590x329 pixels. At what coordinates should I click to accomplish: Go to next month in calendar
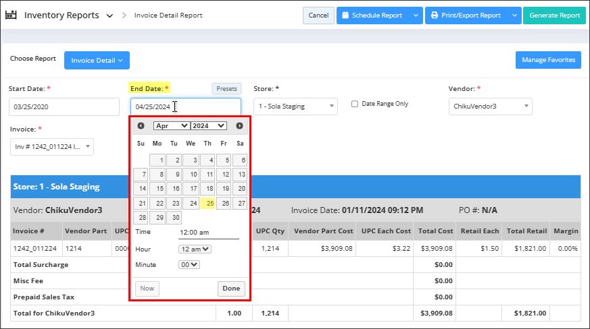tap(239, 125)
